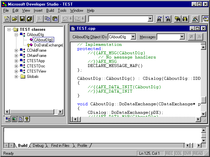Expand the CChildFrame class node
The image size is (210, 157).
[x=16, y=50]
